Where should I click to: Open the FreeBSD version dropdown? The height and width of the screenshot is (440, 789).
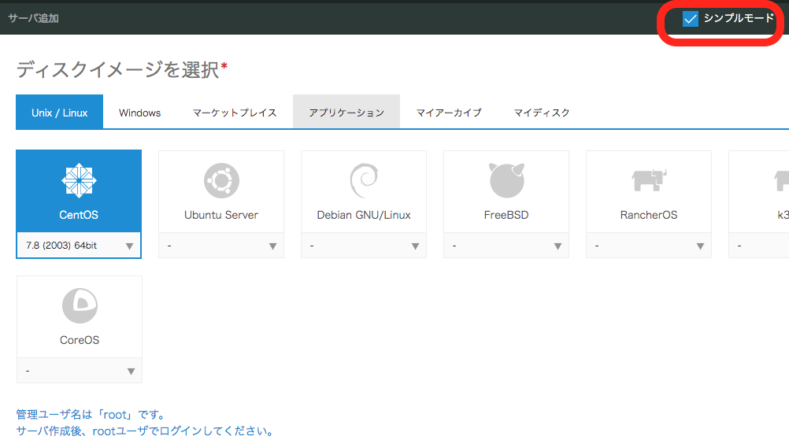pyautogui.click(x=506, y=246)
